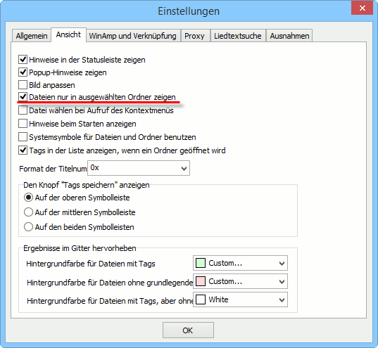Select the Proxy tab
378x348 pixels.
194,36
